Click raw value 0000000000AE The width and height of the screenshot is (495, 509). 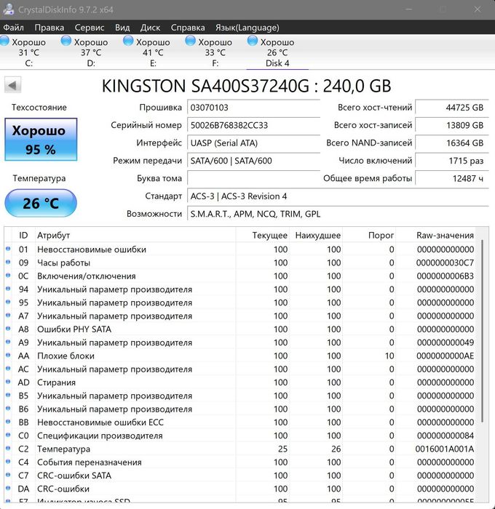coord(445,356)
